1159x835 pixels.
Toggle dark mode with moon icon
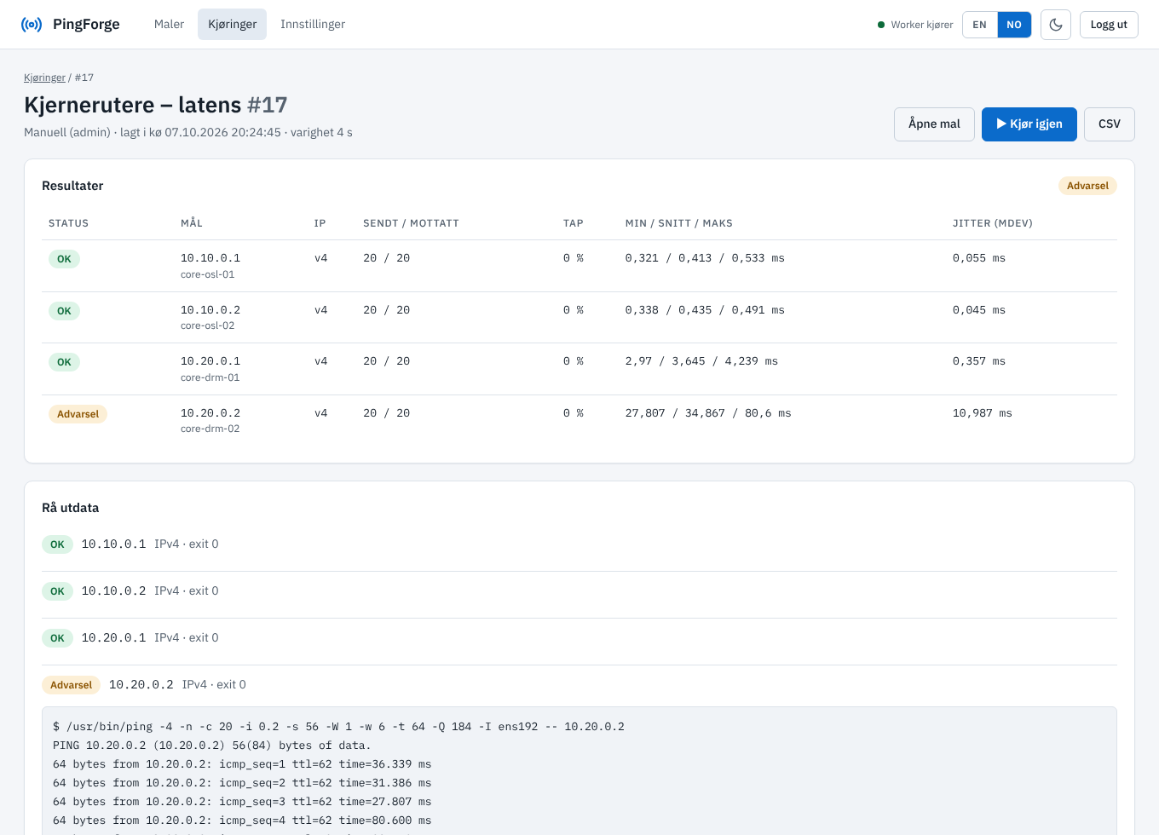coord(1056,25)
